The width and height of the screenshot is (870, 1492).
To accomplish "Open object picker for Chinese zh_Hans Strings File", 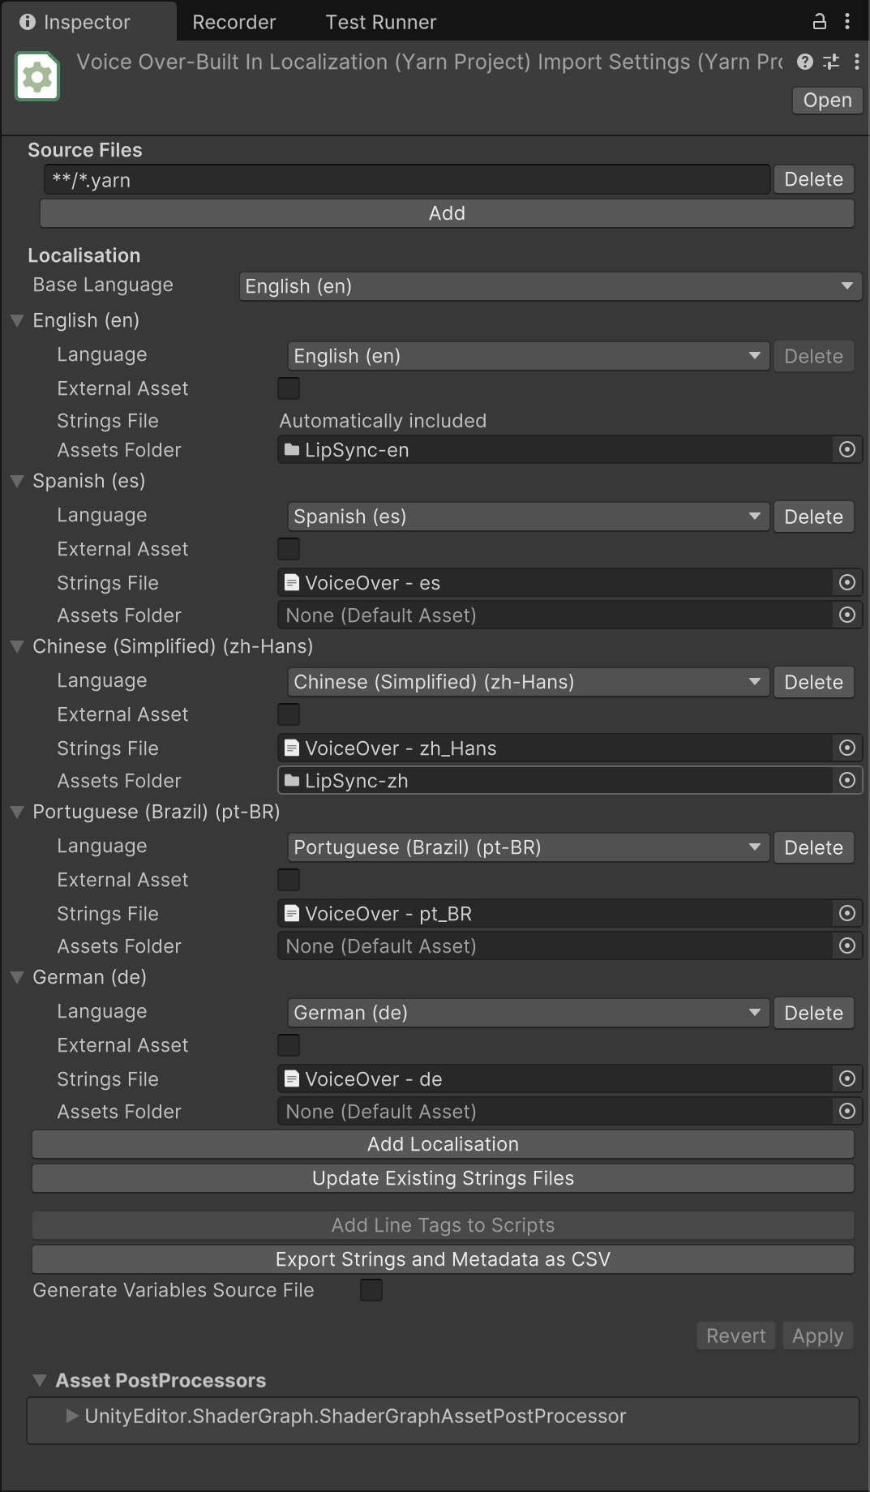I will (x=847, y=748).
